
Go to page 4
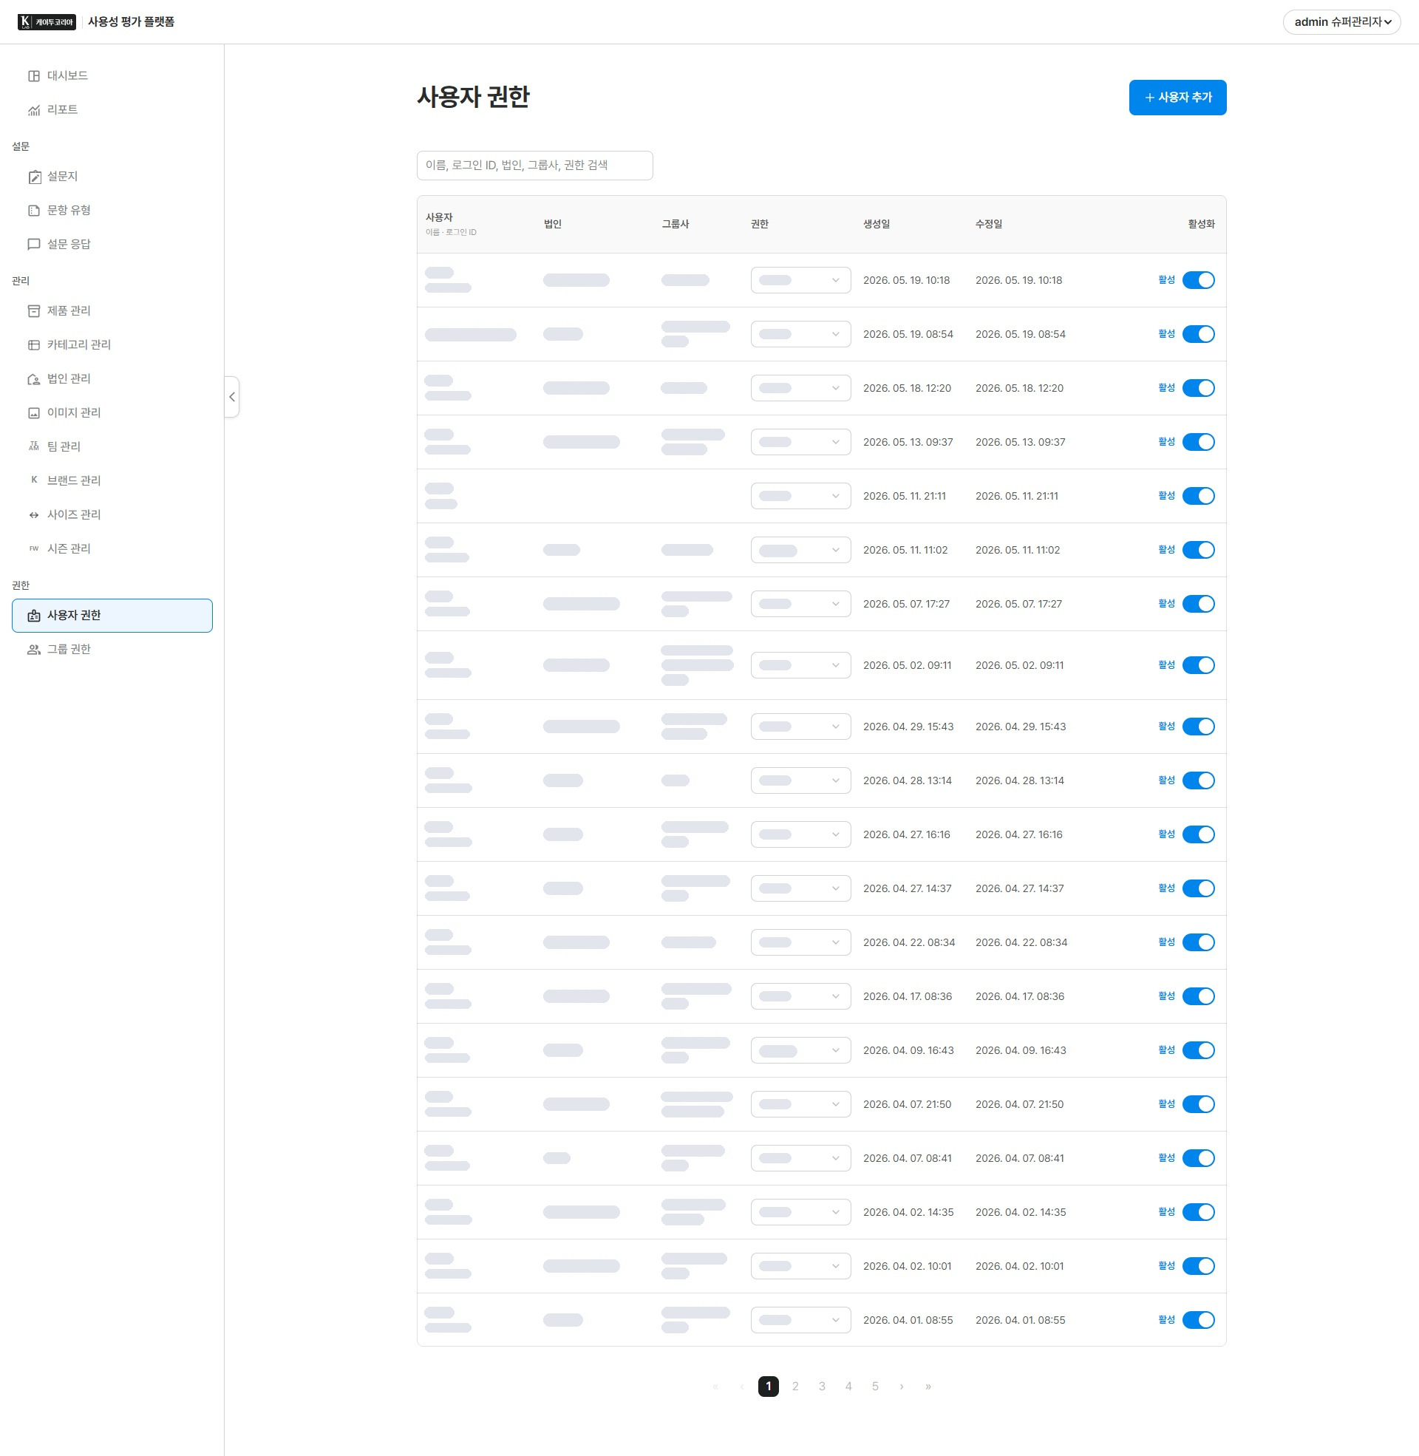[848, 1387]
